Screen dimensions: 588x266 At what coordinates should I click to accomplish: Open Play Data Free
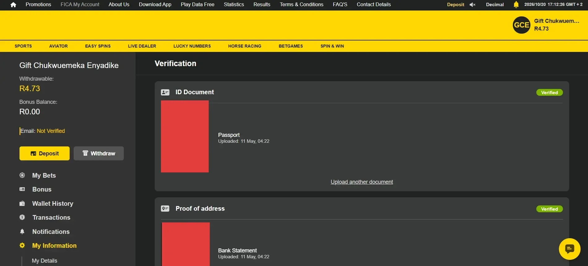tap(197, 5)
